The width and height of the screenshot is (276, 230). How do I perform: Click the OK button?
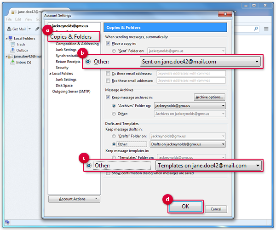(185, 207)
